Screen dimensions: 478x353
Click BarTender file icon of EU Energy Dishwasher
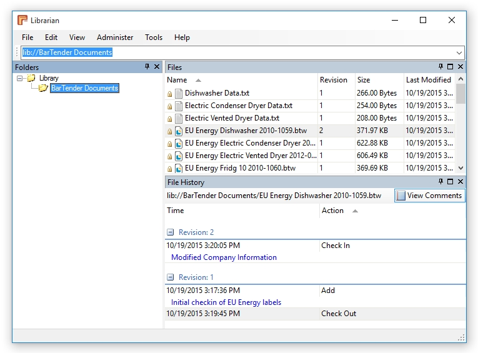179,131
